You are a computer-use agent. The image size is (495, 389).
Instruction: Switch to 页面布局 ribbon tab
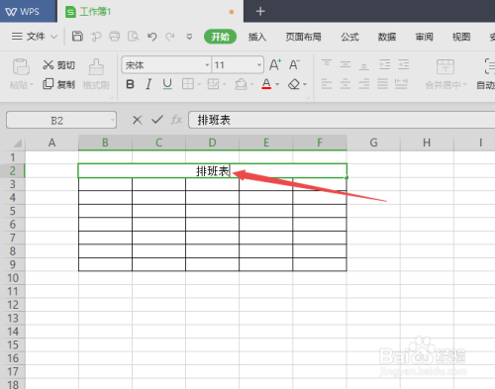point(303,37)
